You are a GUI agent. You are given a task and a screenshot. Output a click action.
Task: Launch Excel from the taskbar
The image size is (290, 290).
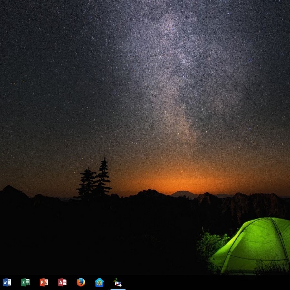[x=25, y=282]
